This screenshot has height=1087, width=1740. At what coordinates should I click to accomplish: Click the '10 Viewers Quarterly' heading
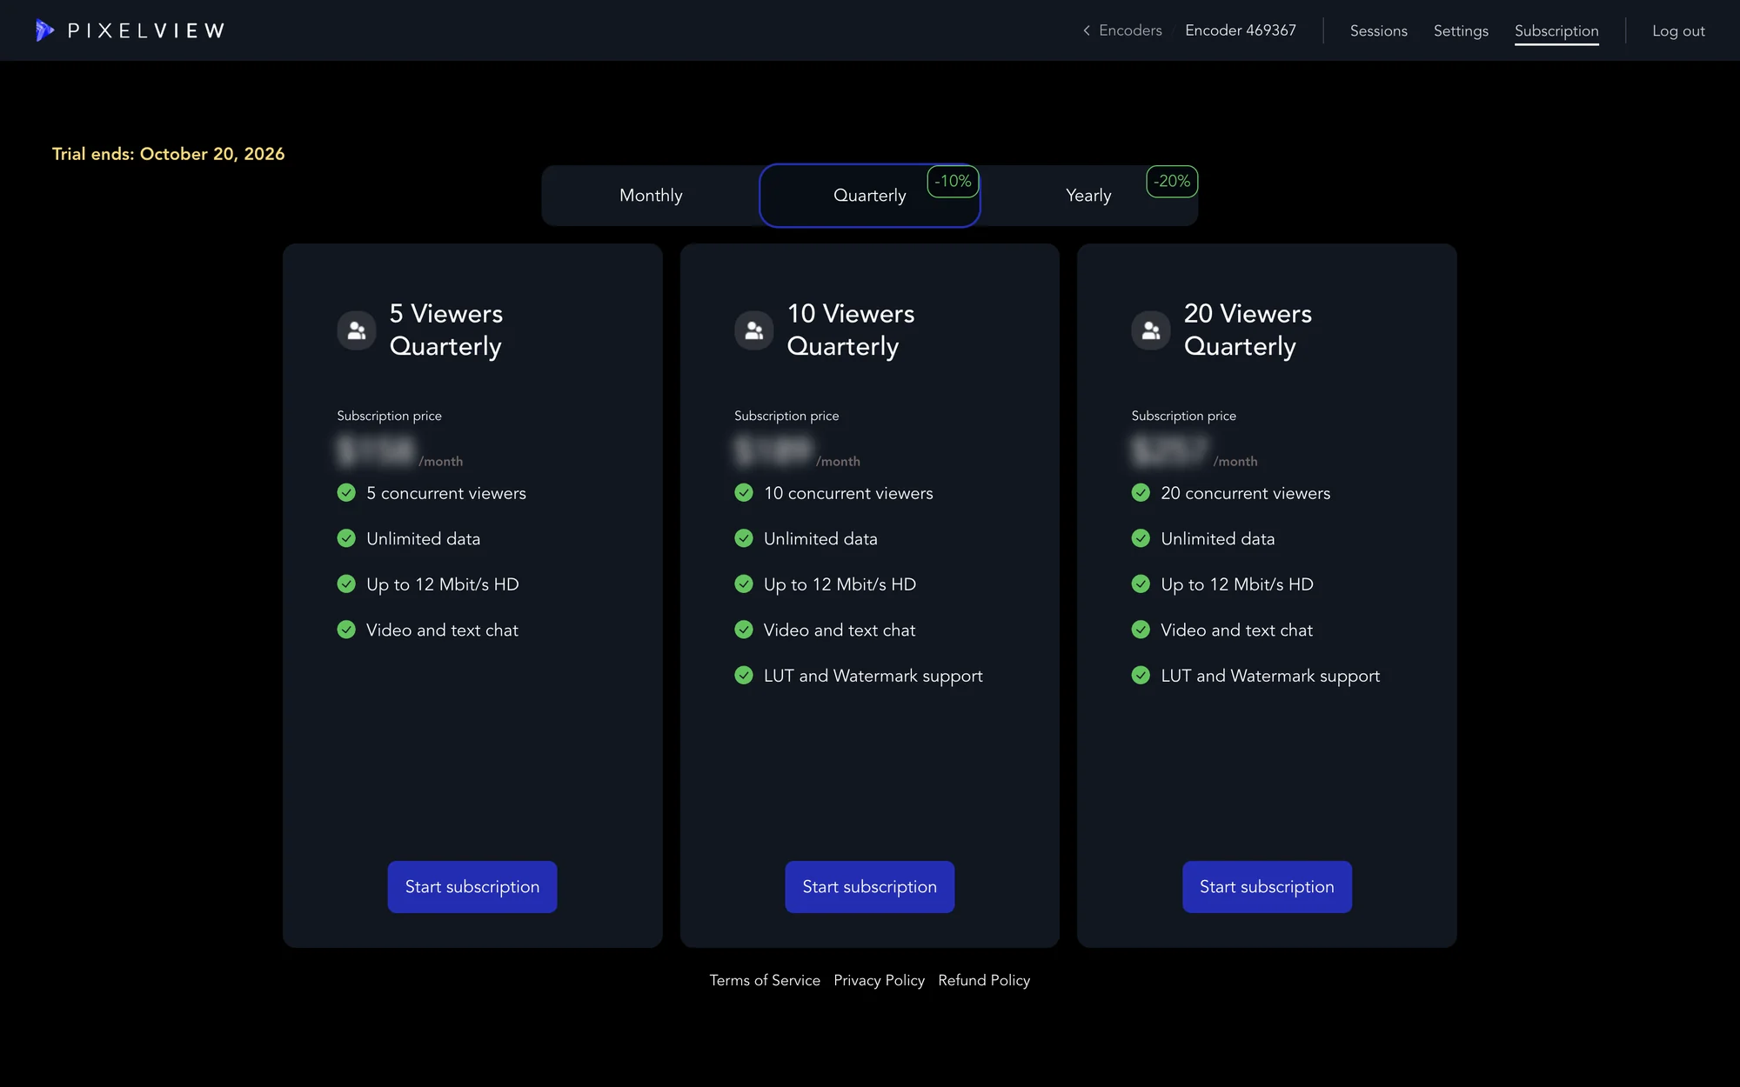coord(851,330)
